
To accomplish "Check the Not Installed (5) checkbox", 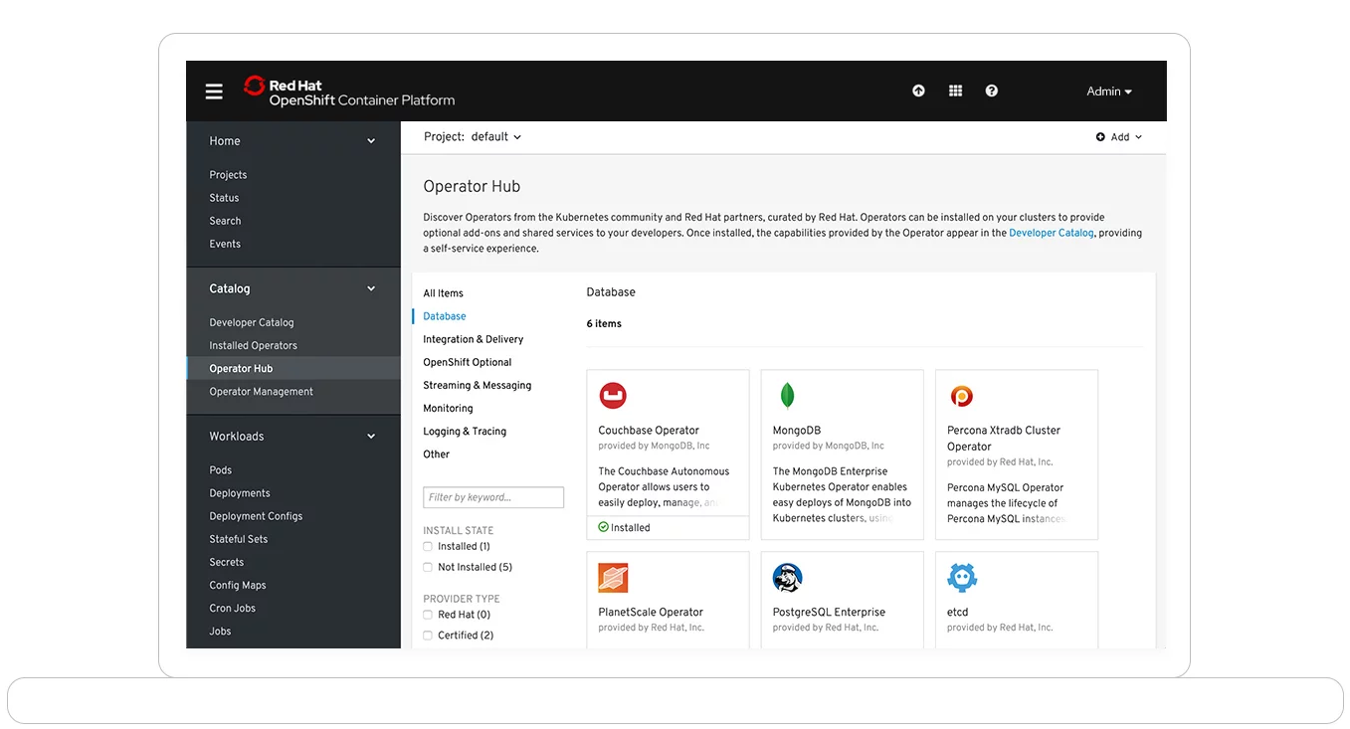I will click(428, 567).
